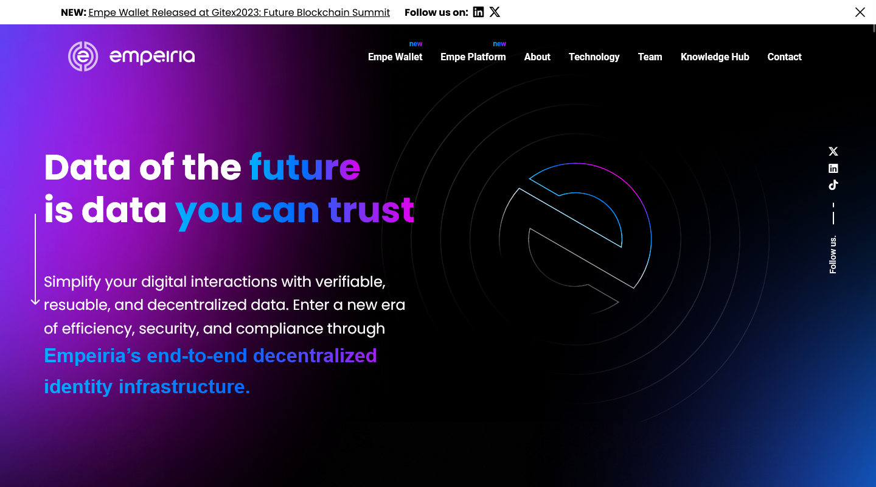Open the Technology menu item
The width and height of the screenshot is (876, 487).
[594, 57]
